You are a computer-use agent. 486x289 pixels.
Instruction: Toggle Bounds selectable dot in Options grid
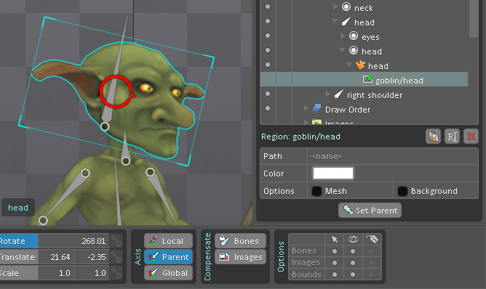[x=335, y=274]
